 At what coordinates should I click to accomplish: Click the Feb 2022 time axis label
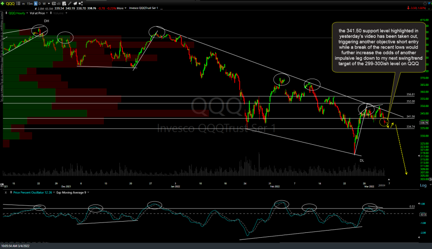coord(274,187)
